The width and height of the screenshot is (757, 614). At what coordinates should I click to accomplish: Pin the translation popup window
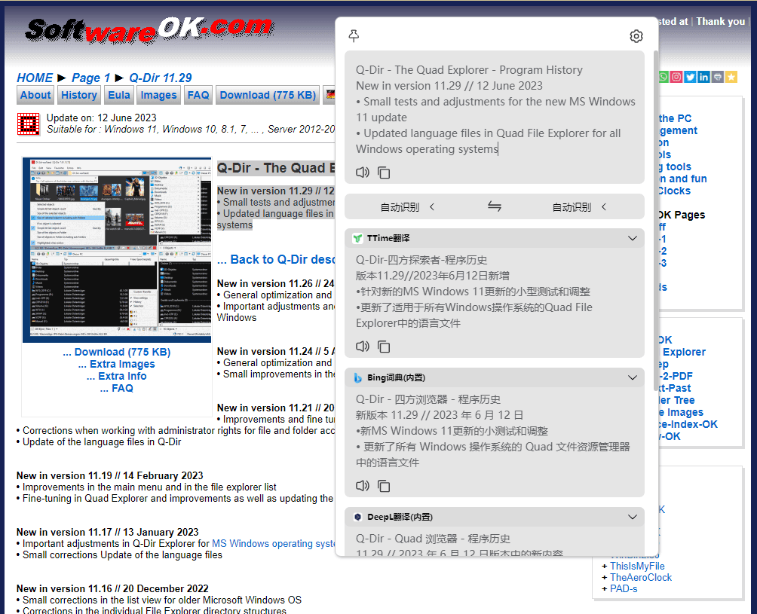[354, 35]
